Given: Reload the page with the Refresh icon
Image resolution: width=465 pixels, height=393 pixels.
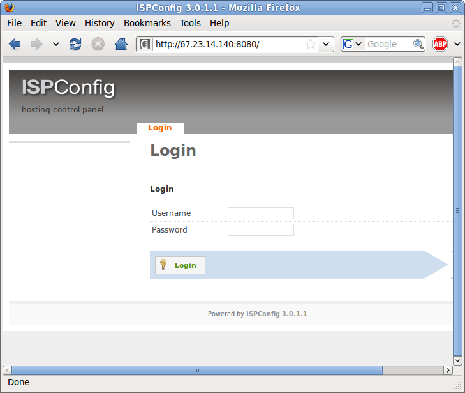Looking at the screenshot, I should coord(75,44).
